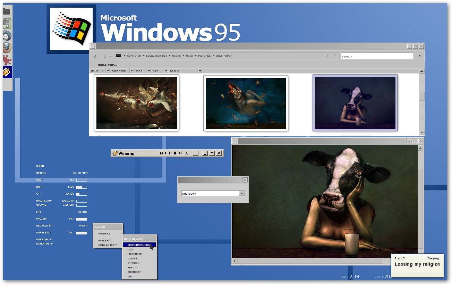Stop playback in the Winamp bar
Viewport: 452px width, 285px height.
[175, 153]
